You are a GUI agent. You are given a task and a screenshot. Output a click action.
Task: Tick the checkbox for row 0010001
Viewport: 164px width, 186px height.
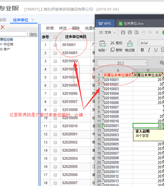coord(55,45)
